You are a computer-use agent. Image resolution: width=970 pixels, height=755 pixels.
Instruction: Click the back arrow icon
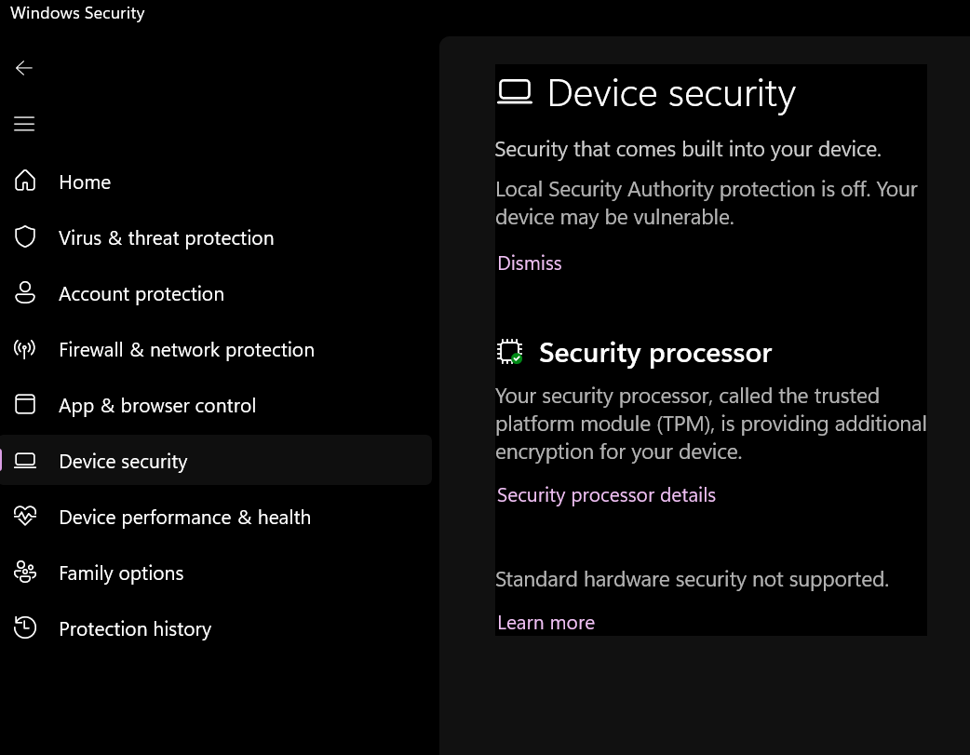click(24, 68)
